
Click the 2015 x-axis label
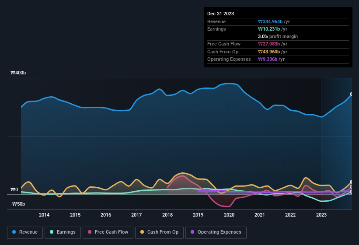[75, 215]
